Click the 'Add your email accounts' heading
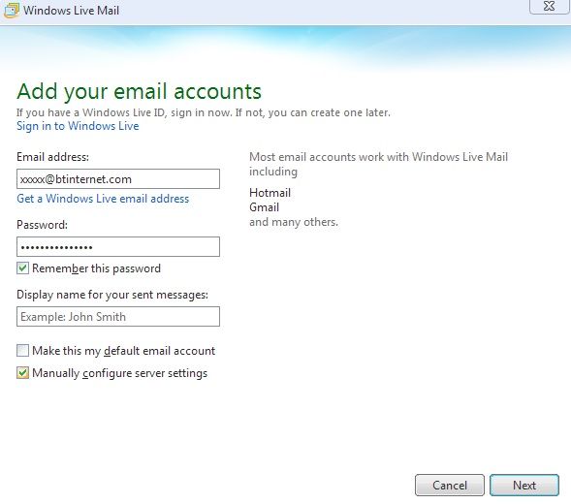 click(x=139, y=91)
